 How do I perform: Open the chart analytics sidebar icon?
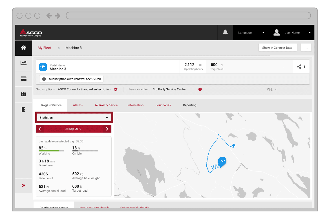point(23,63)
